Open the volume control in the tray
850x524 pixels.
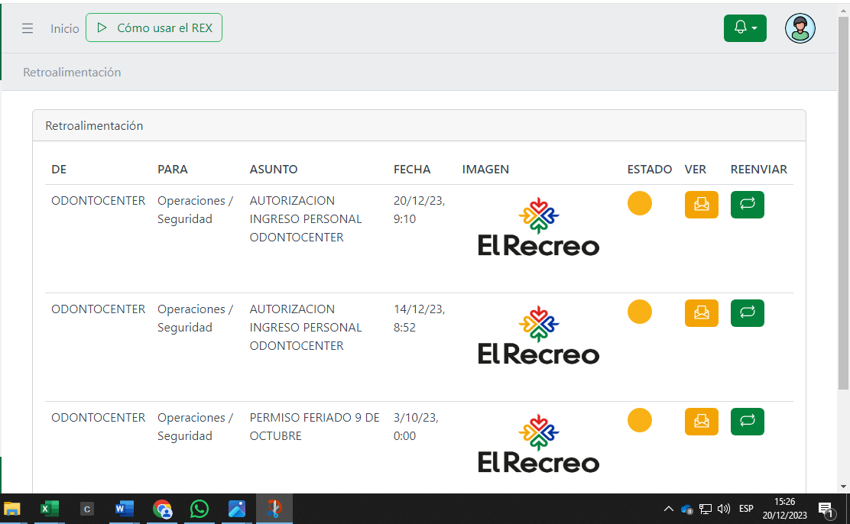coord(724,509)
